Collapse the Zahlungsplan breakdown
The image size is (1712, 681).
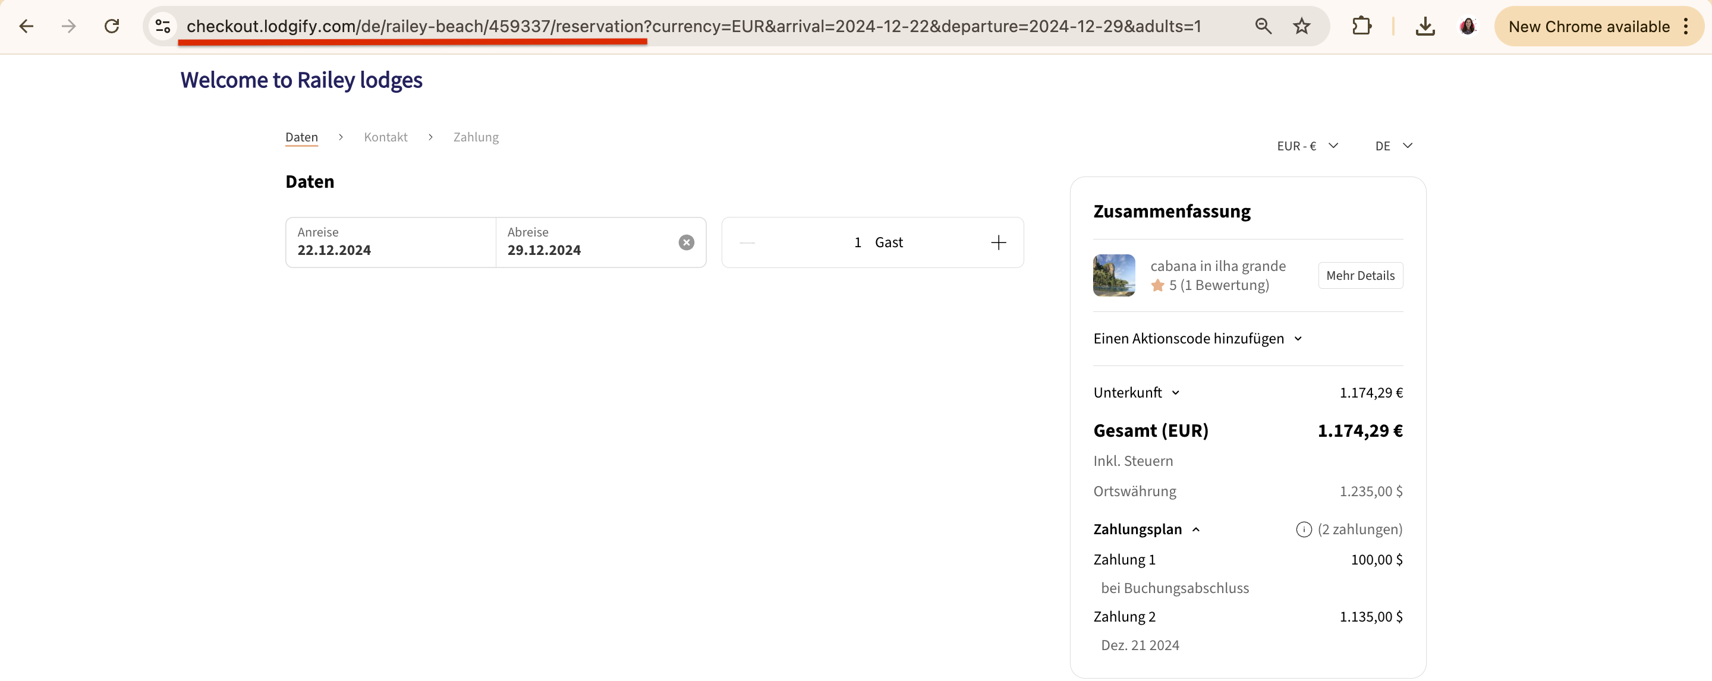[1197, 529]
